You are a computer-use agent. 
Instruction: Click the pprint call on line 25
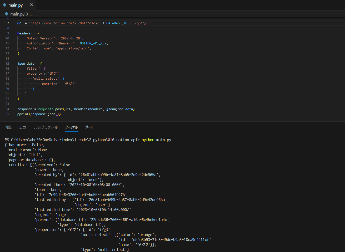click(x=23, y=114)
